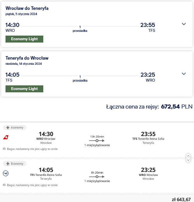Click the Lufthansa airline logo icon
Image resolution: width=194 pixels, height=202 pixels.
[x=6, y=173]
